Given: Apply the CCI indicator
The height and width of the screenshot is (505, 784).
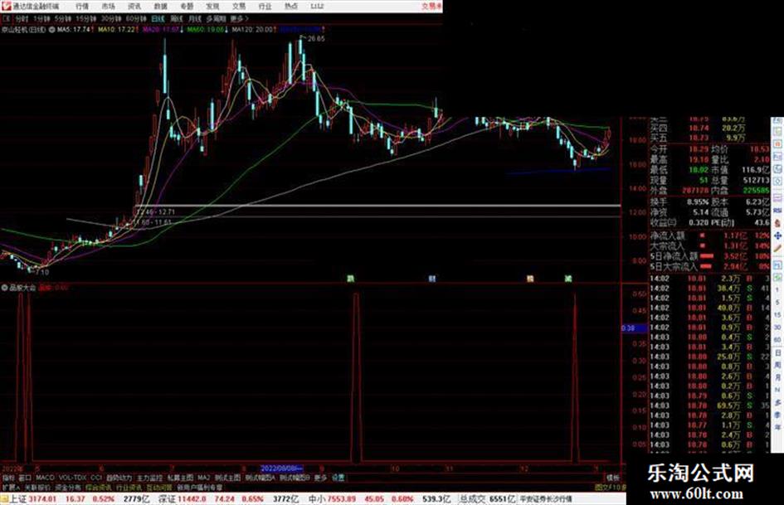Looking at the screenshot, I should point(96,478).
